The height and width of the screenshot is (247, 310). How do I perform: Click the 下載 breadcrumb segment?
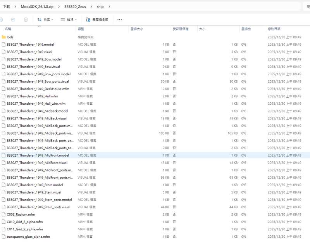pyautogui.click(x=7, y=7)
